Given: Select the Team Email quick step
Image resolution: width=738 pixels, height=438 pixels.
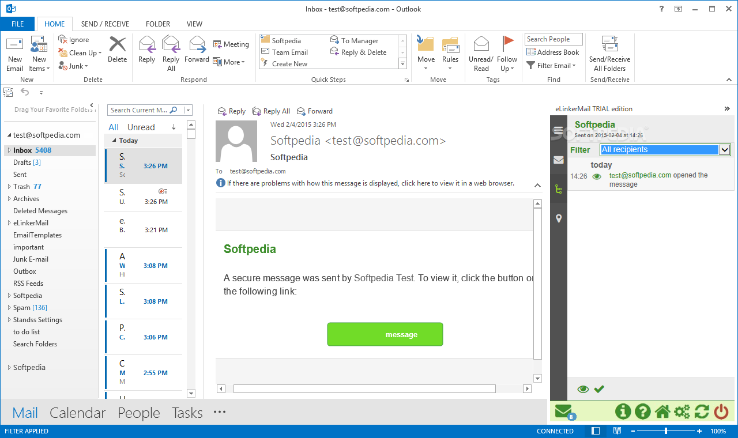Looking at the screenshot, I should tap(284, 52).
